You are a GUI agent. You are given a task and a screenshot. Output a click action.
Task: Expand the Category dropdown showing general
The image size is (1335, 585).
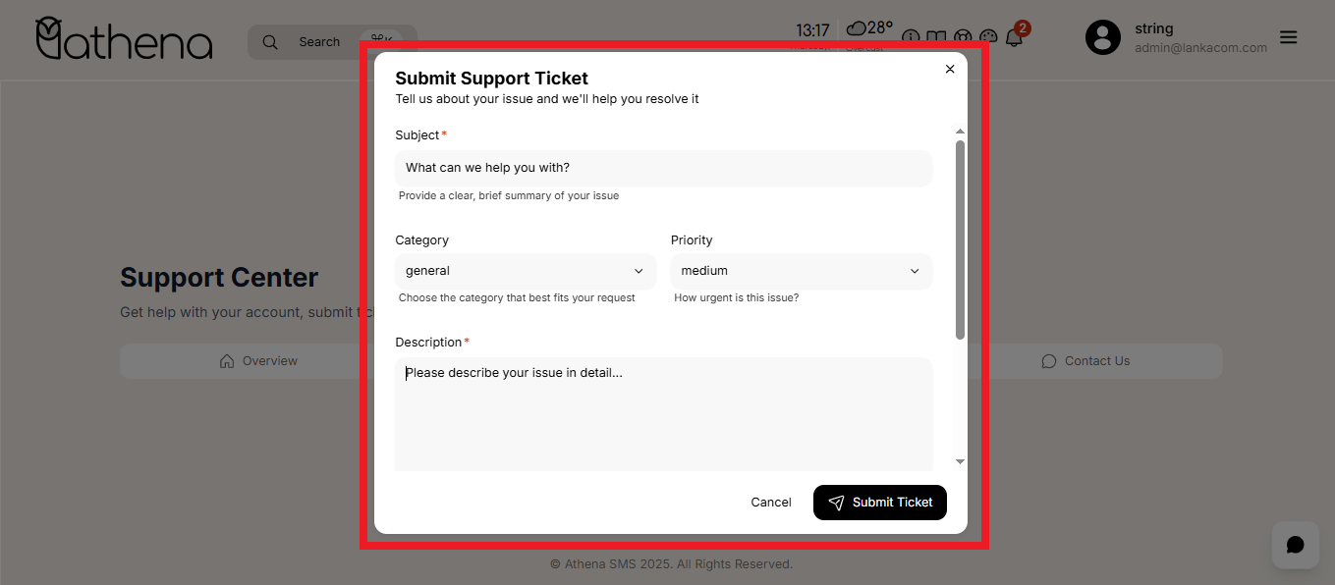pyautogui.click(x=525, y=271)
